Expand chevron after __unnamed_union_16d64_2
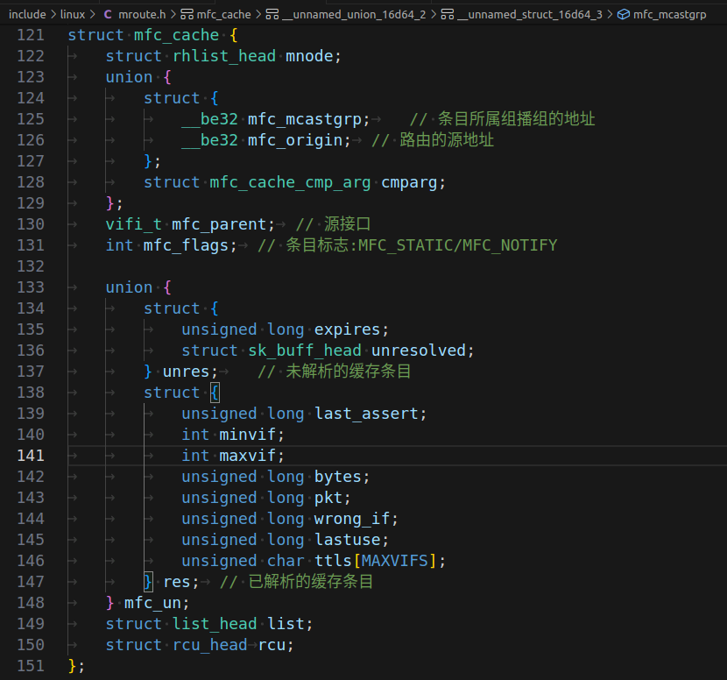The width and height of the screenshot is (727, 680). [434, 14]
